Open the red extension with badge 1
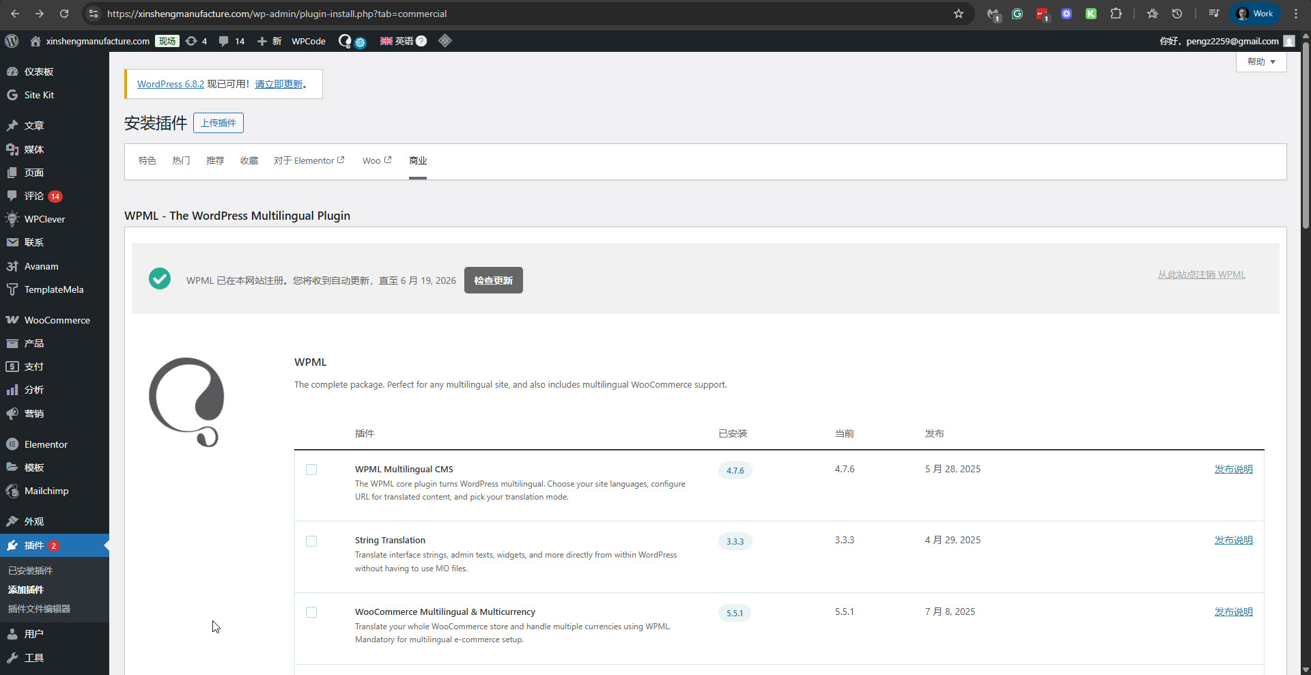 pos(1042,14)
